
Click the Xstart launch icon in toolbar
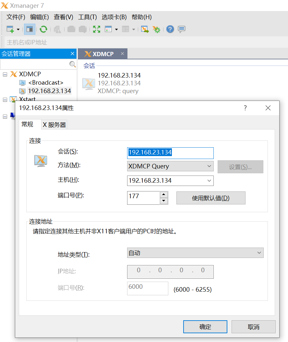(145, 29)
